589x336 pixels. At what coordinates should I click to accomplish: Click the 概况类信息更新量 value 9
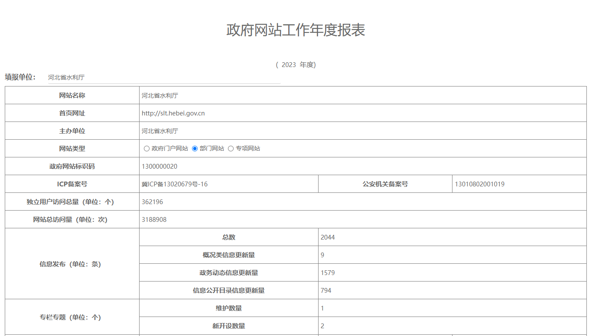coord(322,255)
